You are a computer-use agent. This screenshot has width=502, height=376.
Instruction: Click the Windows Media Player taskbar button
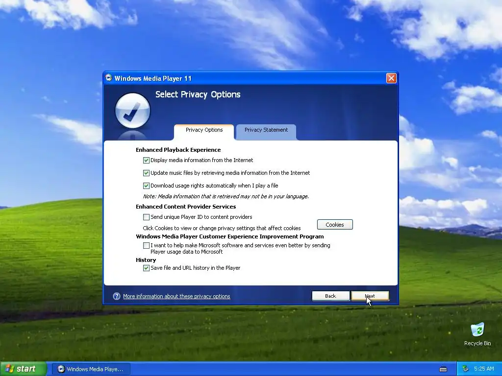pos(91,369)
